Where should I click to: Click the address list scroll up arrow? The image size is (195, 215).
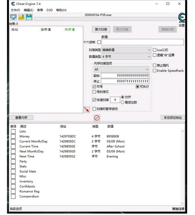click(182, 131)
